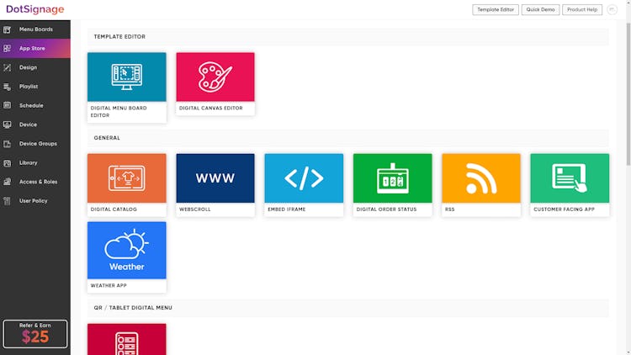The image size is (631, 355).
Task: Click the DotSignage logo
Action: (x=35, y=9)
